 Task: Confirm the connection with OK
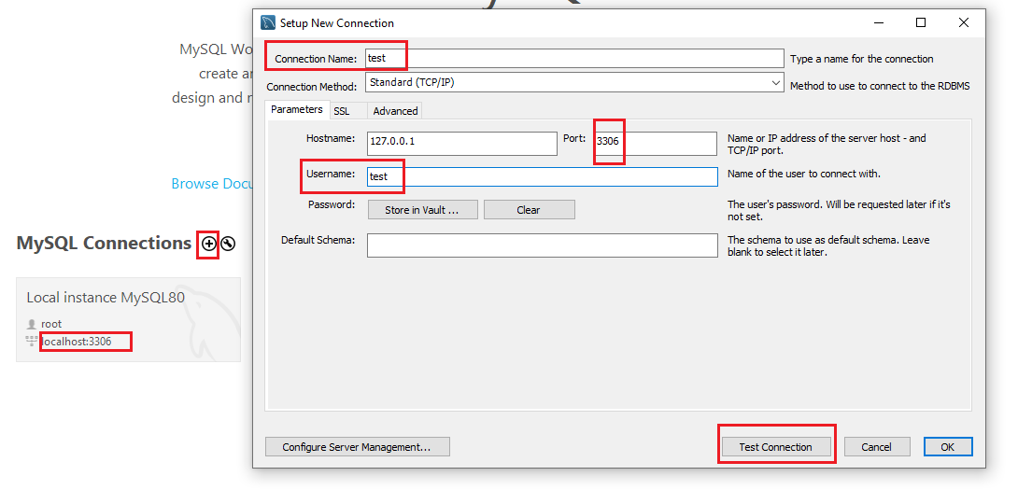pos(948,446)
